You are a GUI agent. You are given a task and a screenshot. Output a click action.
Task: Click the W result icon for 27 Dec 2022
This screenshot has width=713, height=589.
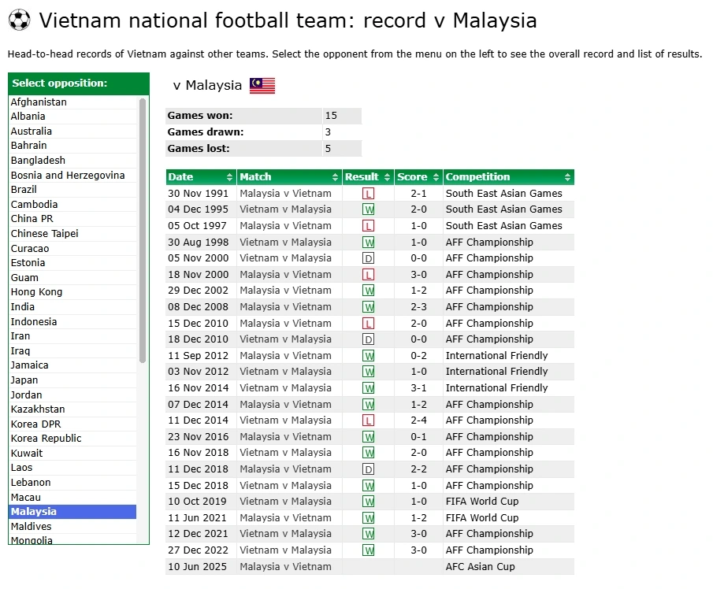(x=369, y=550)
